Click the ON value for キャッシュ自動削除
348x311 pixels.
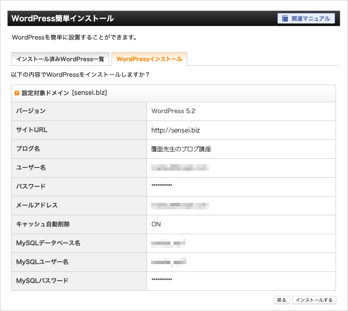pyautogui.click(x=156, y=224)
